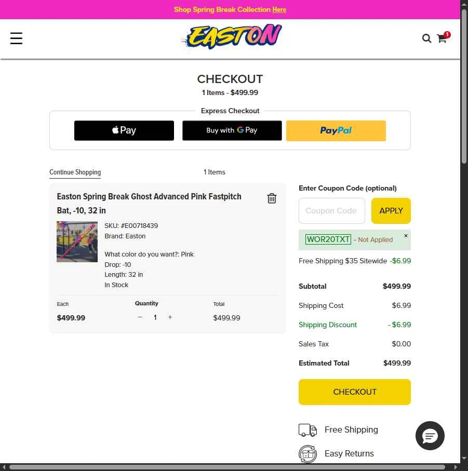Screen dimensions: 468x471
Task: Open the hamburger navigation menu
Action: pos(16,38)
